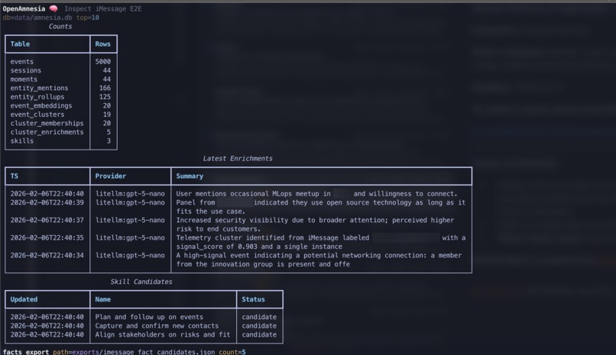Click summary 'Increased security visibility due to broader attention'
The width and height of the screenshot is (616, 355).
[x=315, y=224]
